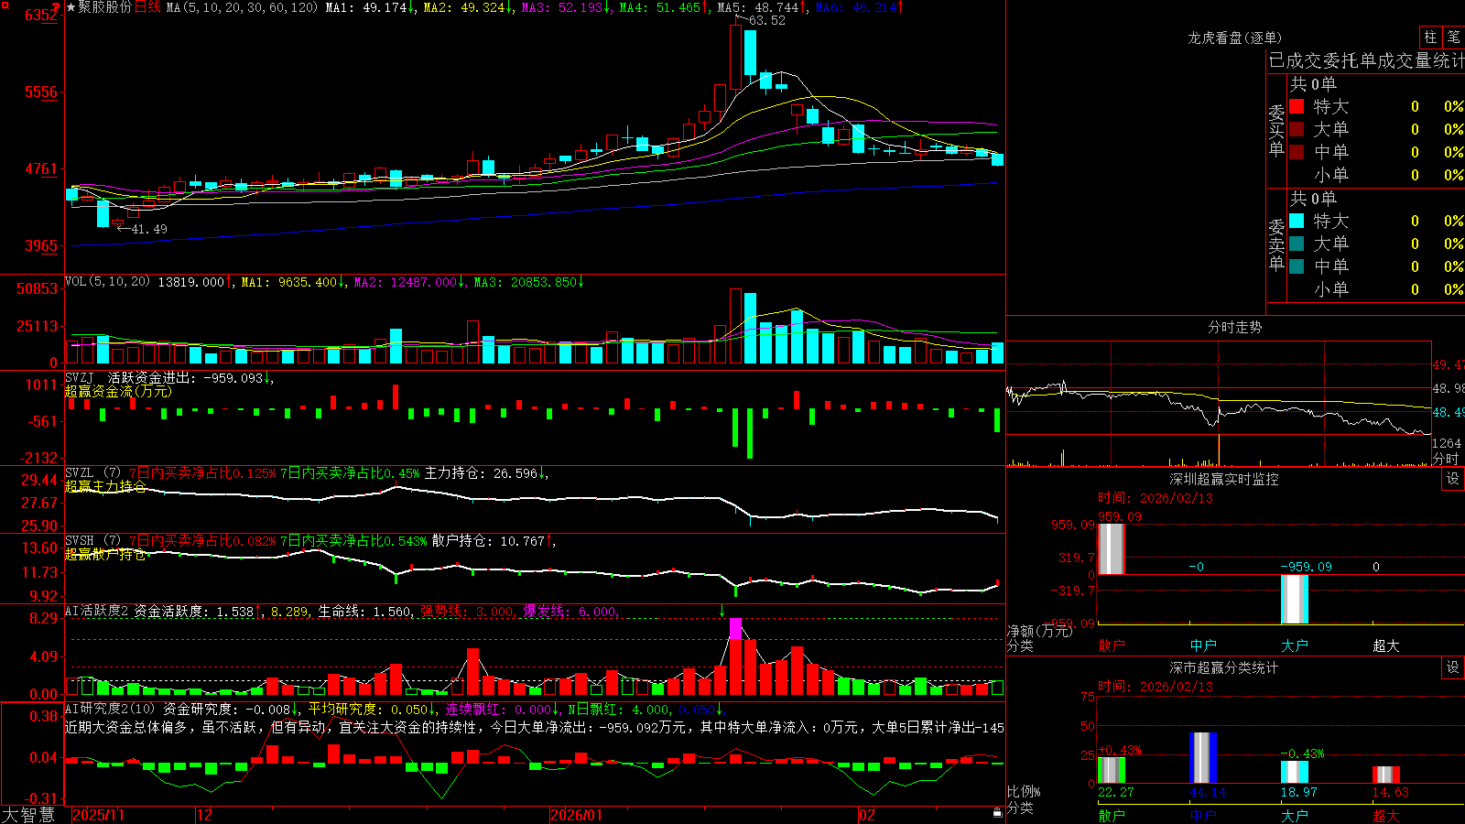Click the SVSH (7) indicator label
This screenshot has width=1465, height=824.
(x=92, y=541)
